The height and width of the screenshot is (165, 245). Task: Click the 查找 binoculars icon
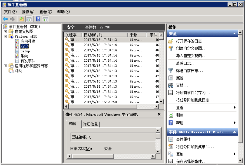point(171,85)
